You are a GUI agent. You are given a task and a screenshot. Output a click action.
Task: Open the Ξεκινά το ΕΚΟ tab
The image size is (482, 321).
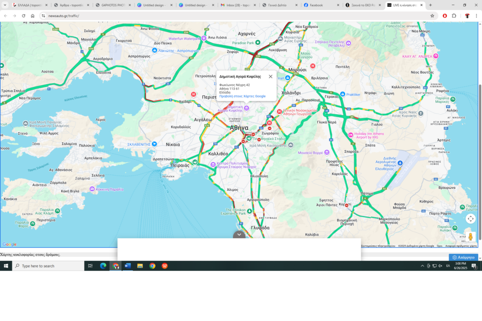click(363, 5)
